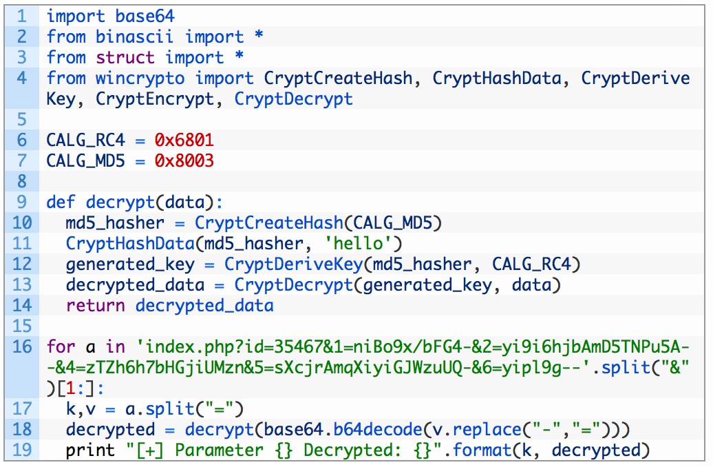Click the hex value 0x8003
This screenshot has height=467, width=713.
[184, 161]
